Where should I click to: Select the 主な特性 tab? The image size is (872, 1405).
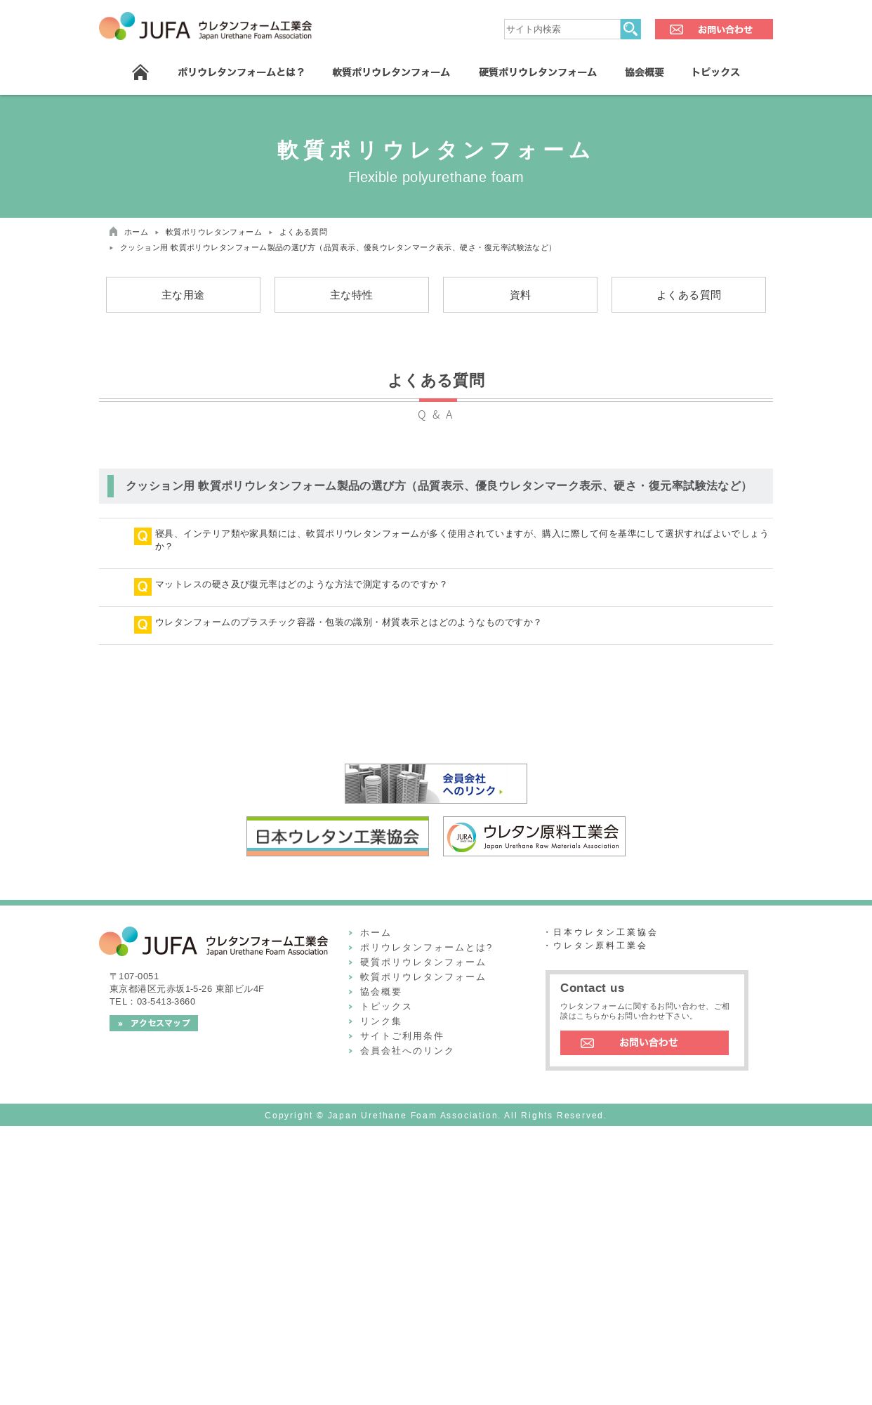352,295
